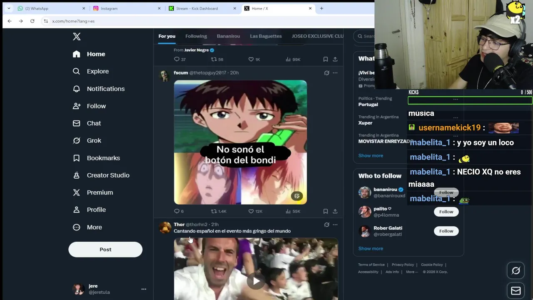The width and height of the screenshot is (533, 300).
Task: Switch to the WhatsApp browser tab
Action: 52,8
